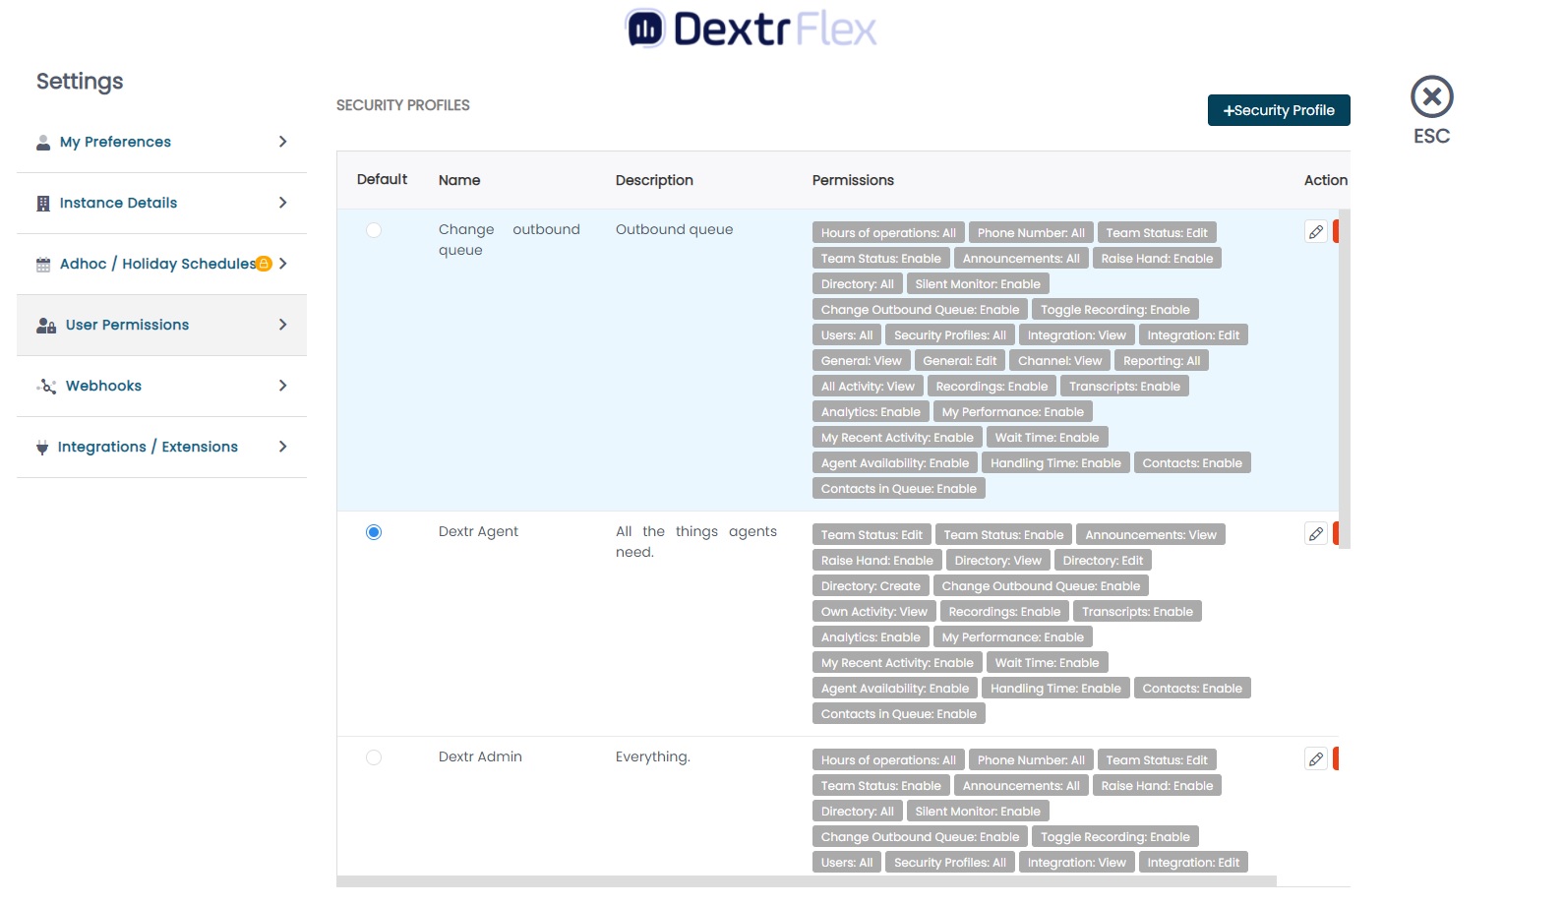Screen dimensions: 1563x906
Task: Click the ESC close circle icon
Action: click(x=1431, y=96)
